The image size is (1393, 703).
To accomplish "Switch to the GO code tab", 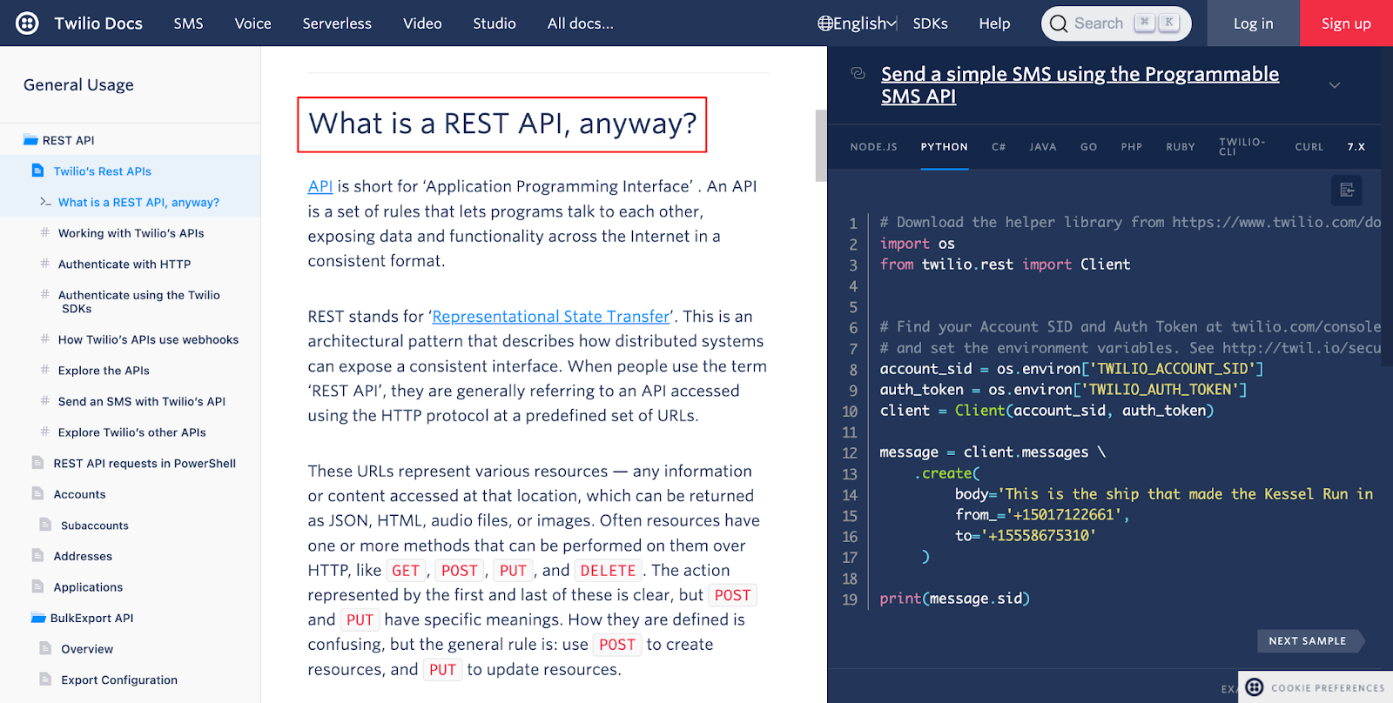I will click(1088, 147).
